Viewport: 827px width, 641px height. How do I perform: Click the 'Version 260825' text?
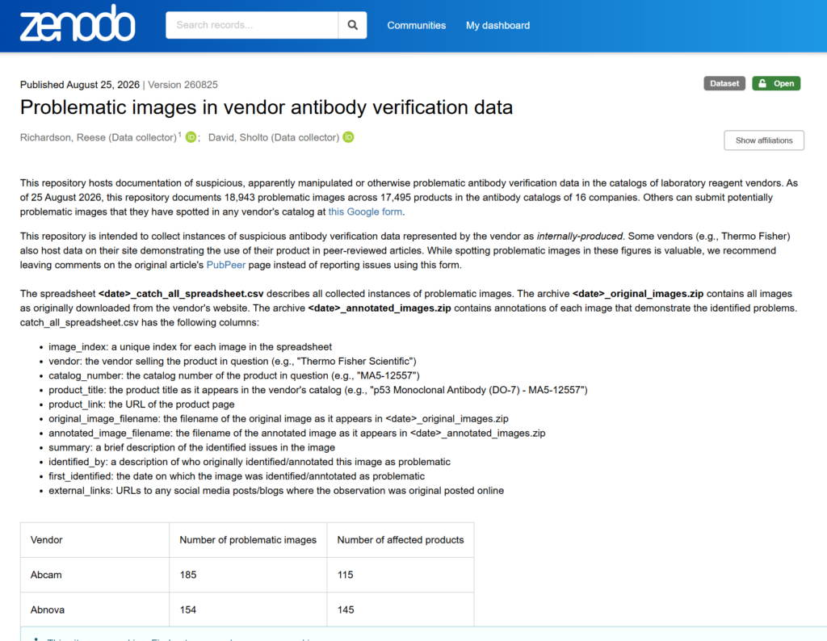coord(183,85)
